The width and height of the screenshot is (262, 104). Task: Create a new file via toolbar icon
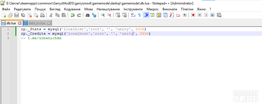pos(4,15)
